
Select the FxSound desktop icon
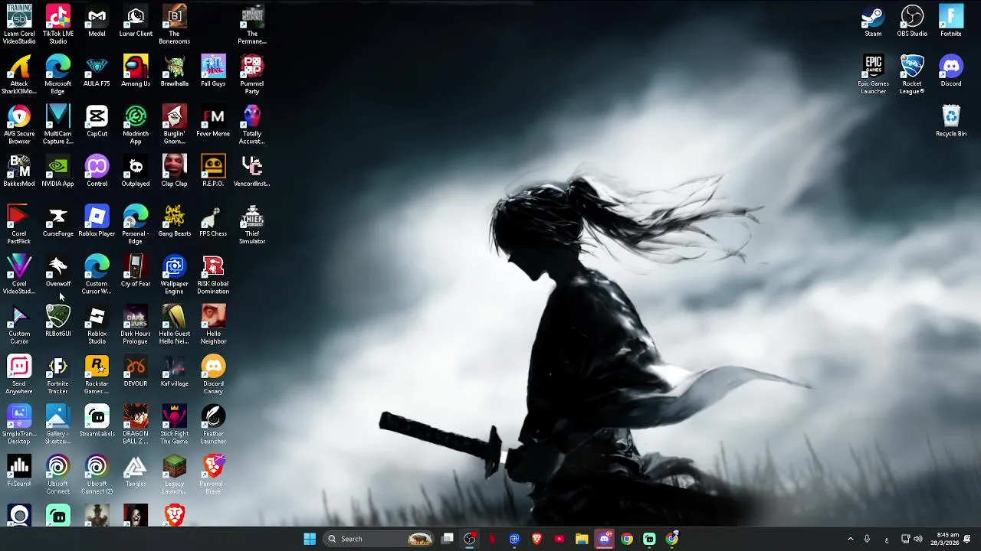click(19, 471)
